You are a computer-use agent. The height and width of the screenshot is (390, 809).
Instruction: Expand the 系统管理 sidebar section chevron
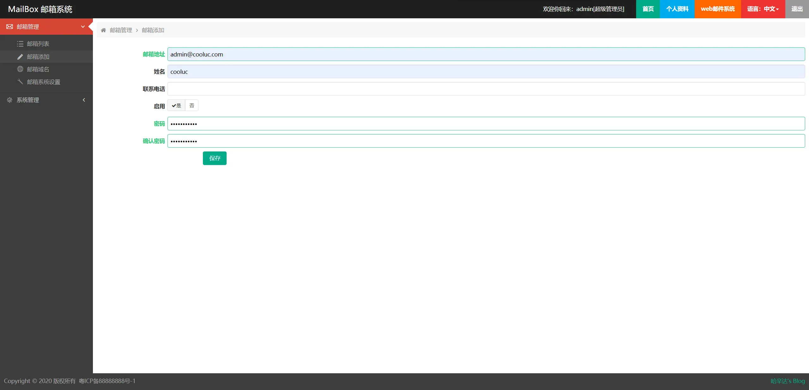point(84,100)
